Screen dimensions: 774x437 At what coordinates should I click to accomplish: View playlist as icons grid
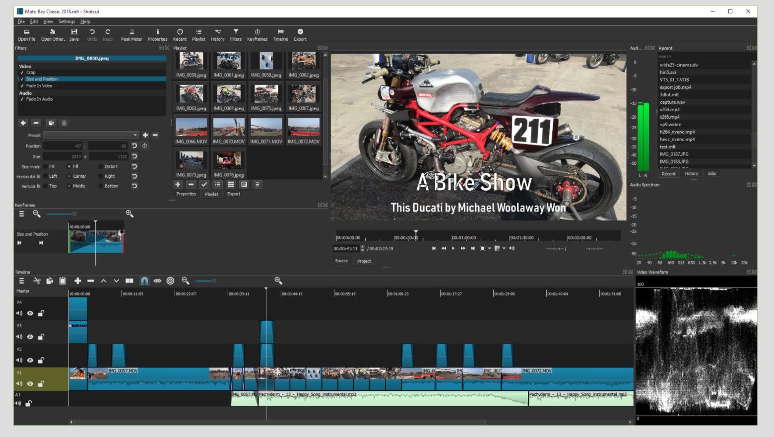point(231,184)
